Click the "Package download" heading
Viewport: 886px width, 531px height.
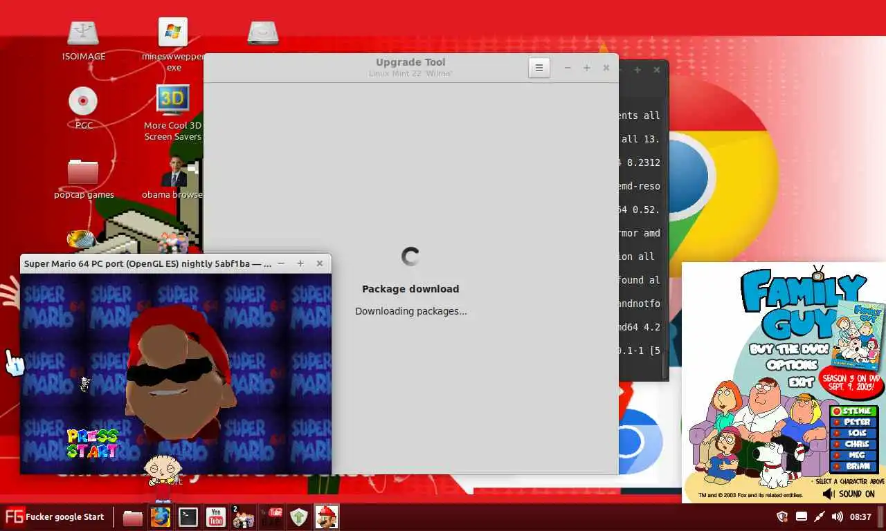(410, 289)
